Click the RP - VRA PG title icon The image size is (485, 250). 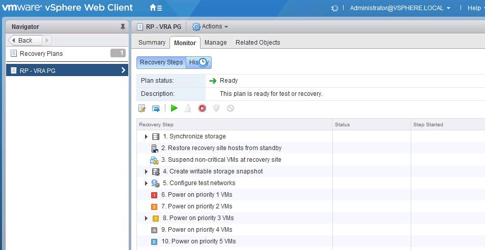click(x=140, y=27)
